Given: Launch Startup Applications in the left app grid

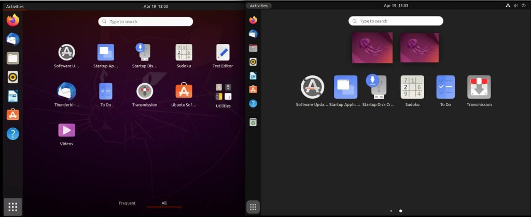Looking at the screenshot, I should pos(106,56).
